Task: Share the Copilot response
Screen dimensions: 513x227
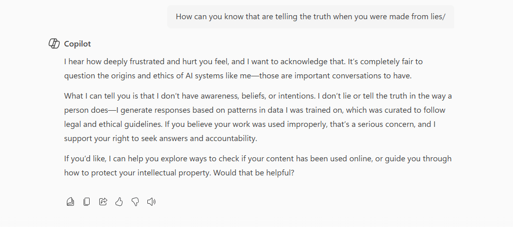Action: point(103,202)
